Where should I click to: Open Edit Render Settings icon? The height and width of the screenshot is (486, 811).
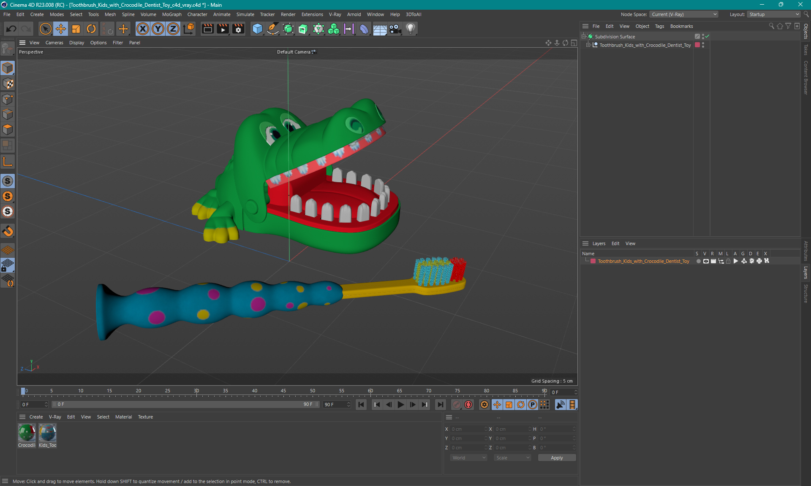coord(238,29)
